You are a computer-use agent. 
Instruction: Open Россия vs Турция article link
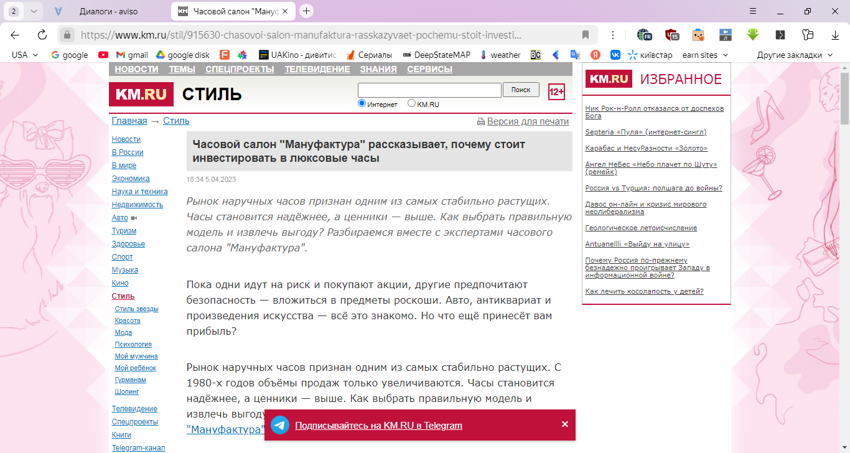pyautogui.click(x=654, y=188)
